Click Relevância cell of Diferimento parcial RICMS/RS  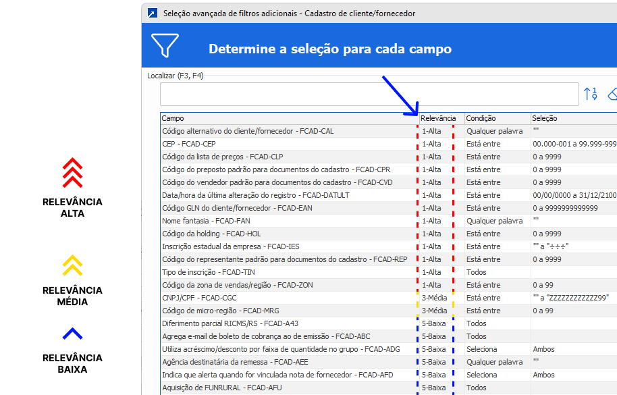(x=435, y=323)
